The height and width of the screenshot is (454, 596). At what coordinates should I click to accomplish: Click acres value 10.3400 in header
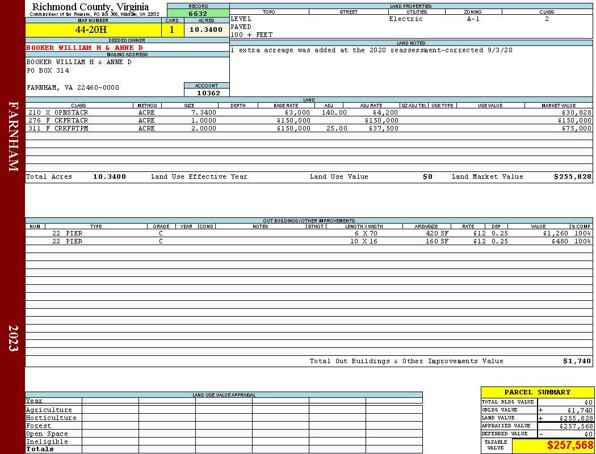pyautogui.click(x=207, y=30)
